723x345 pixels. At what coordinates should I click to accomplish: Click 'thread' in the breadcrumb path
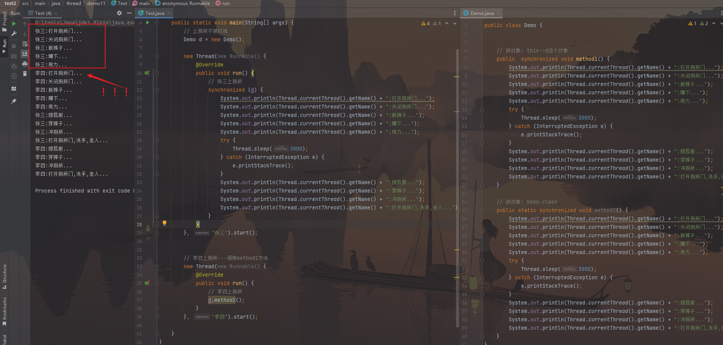pyautogui.click(x=73, y=3)
